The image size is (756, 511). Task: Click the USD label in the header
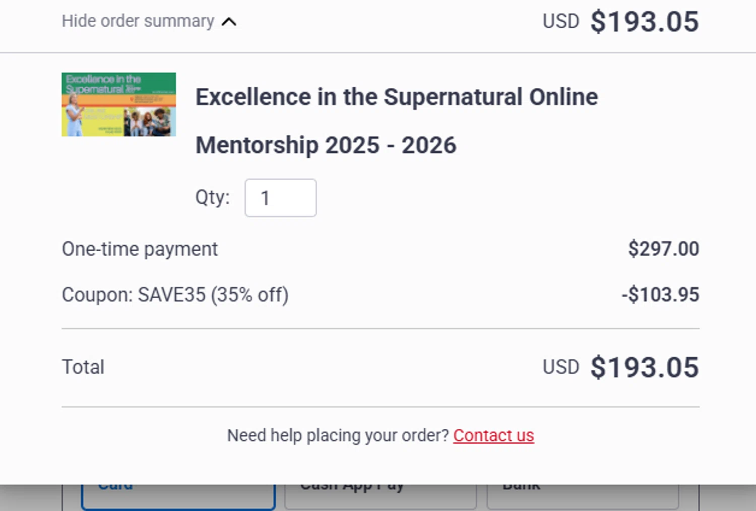coord(560,22)
